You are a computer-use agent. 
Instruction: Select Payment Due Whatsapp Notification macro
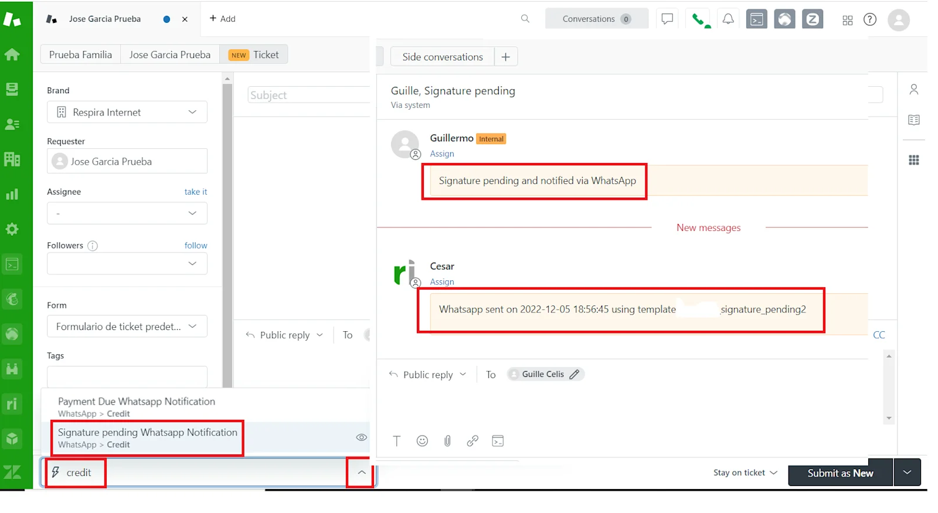pyautogui.click(x=205, y=407)
